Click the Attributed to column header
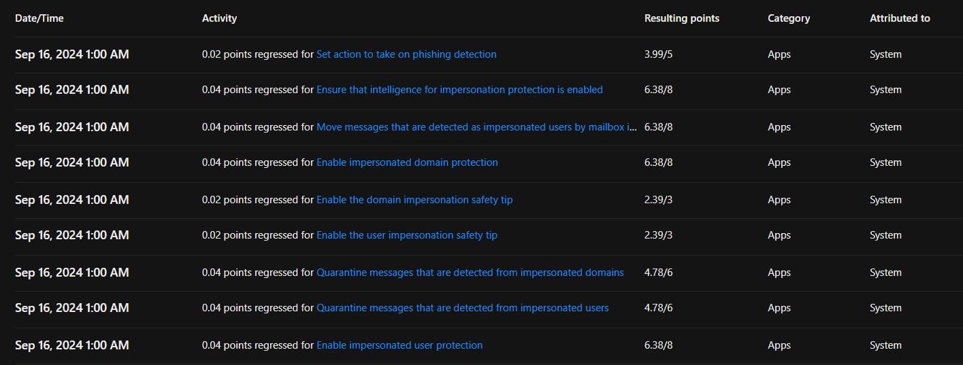 (899, 18)
